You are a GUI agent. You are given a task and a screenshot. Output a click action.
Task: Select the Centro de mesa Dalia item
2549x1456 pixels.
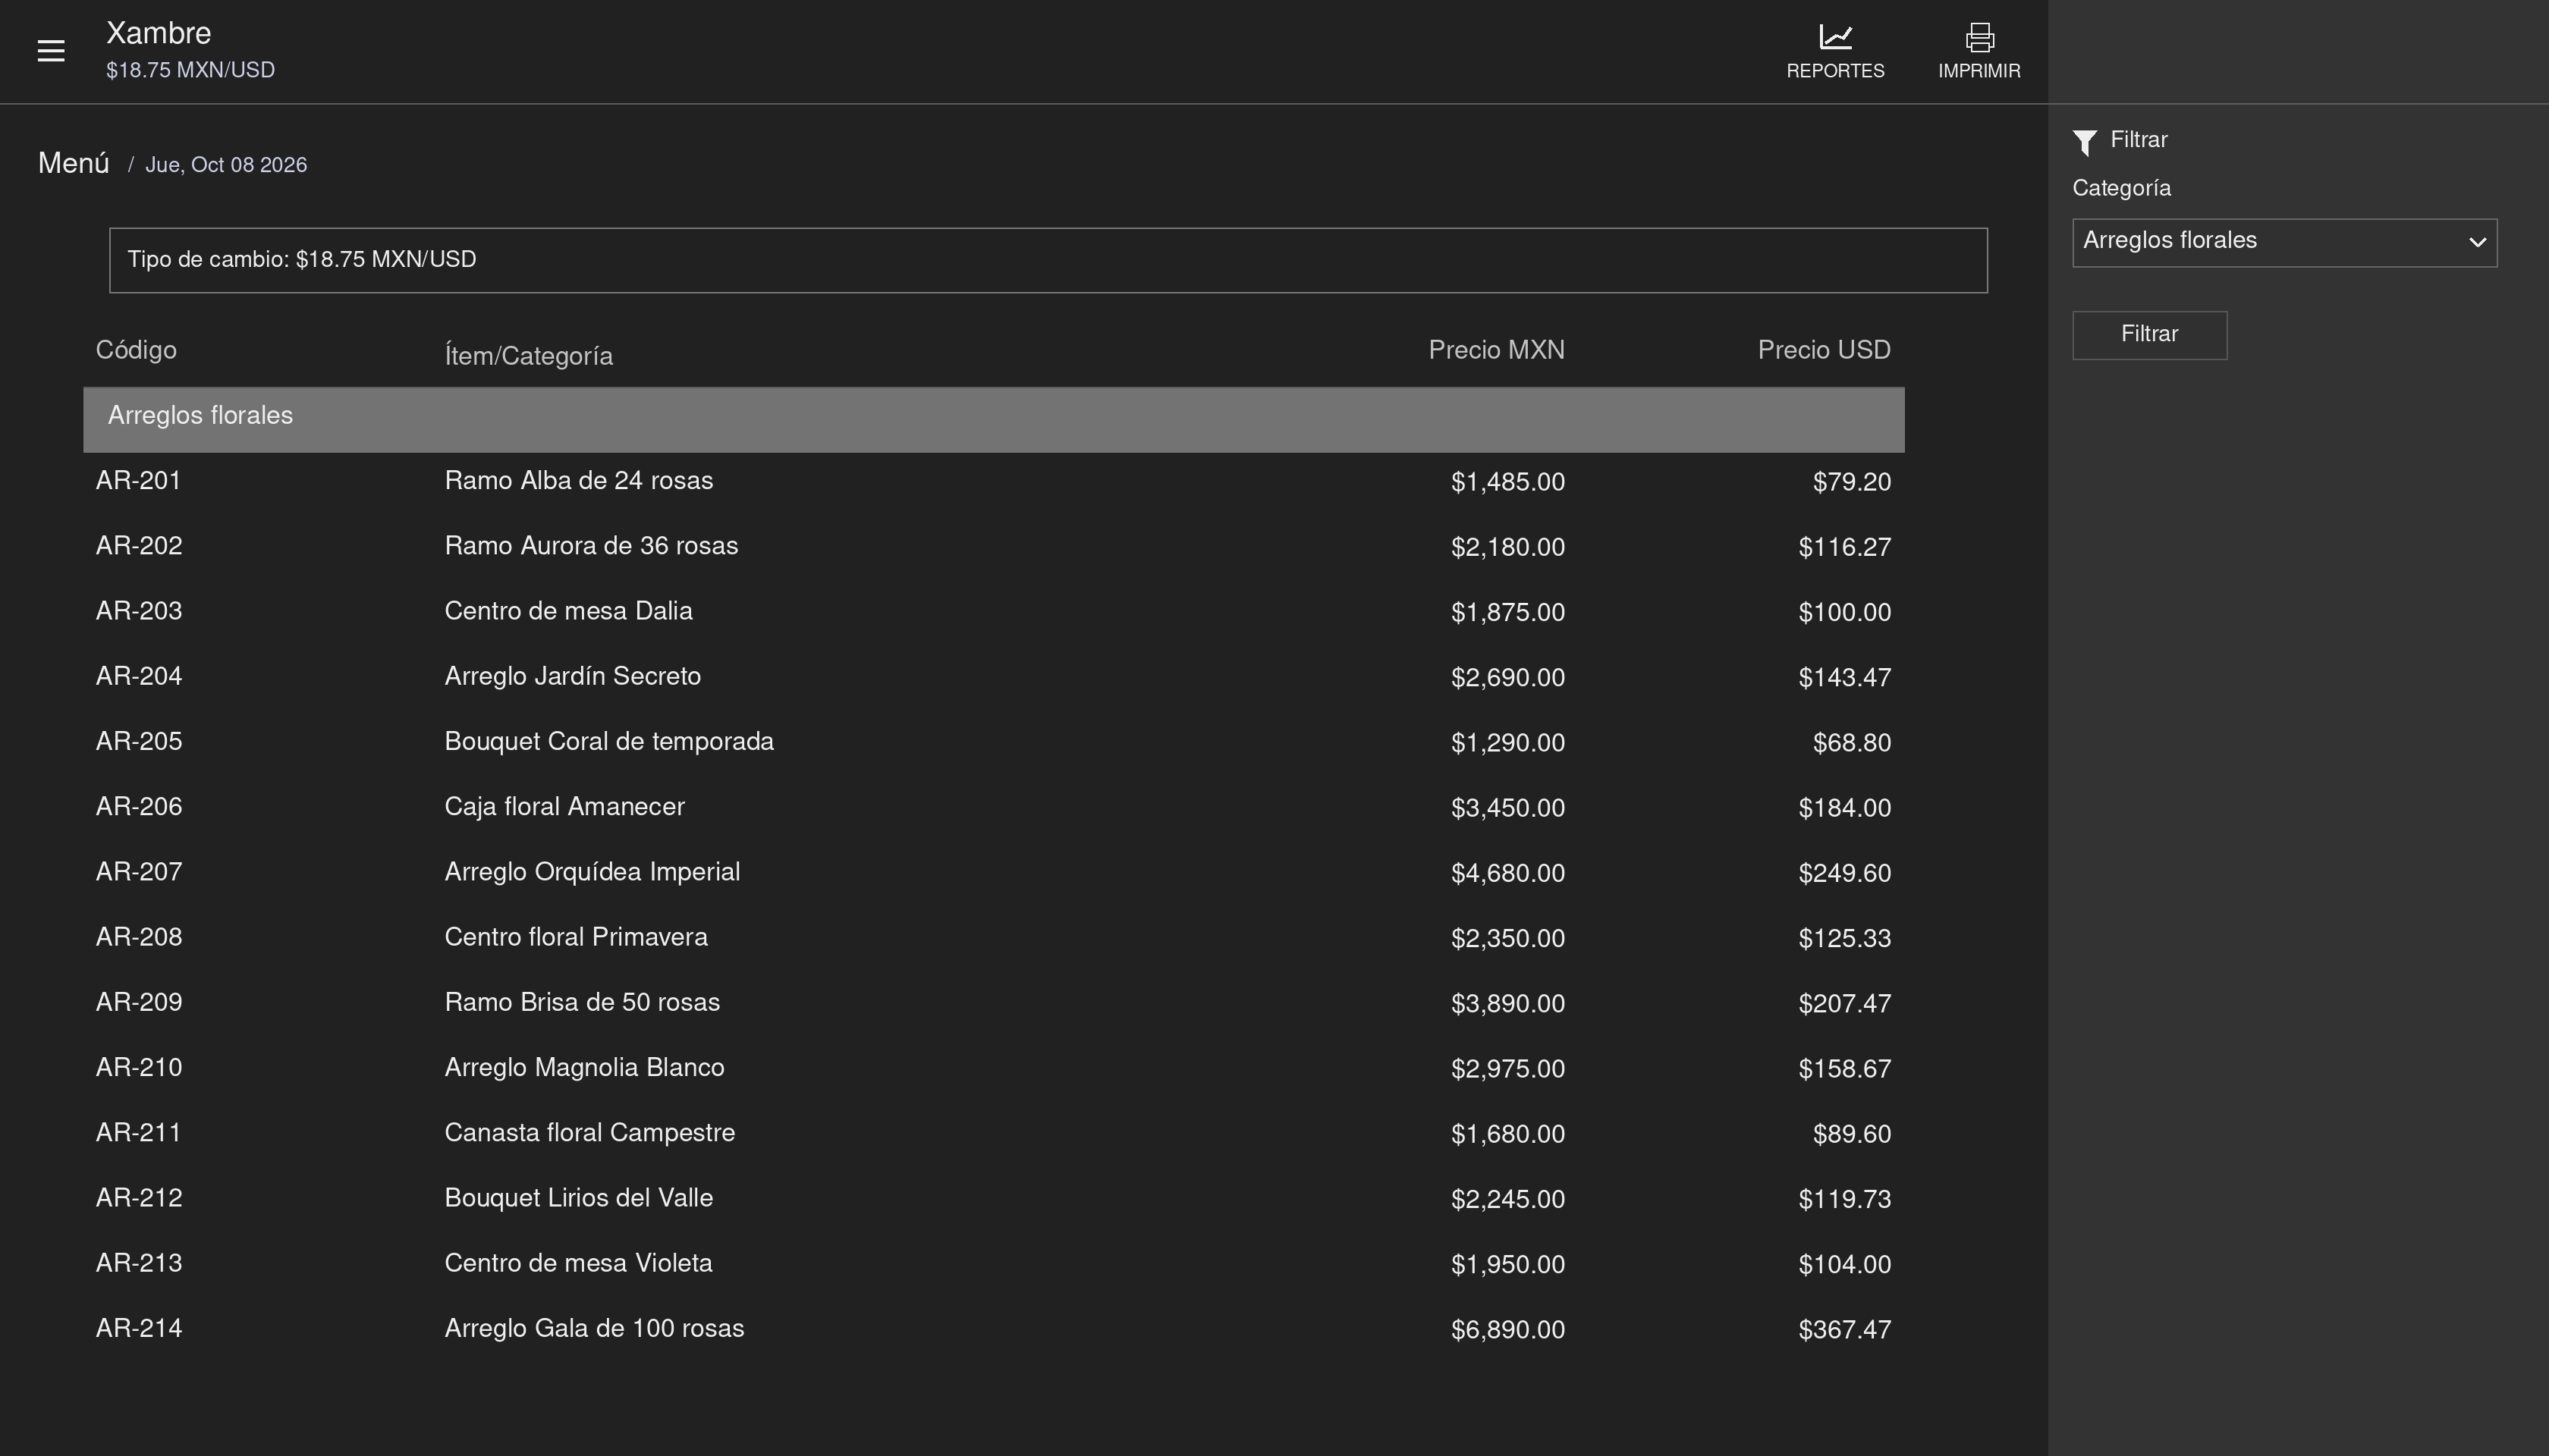click(x=568, y=611)
